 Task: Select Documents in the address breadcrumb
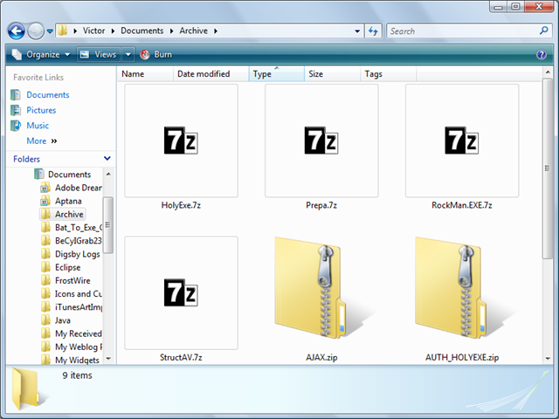pyautogui.click(x=141, y=31)
